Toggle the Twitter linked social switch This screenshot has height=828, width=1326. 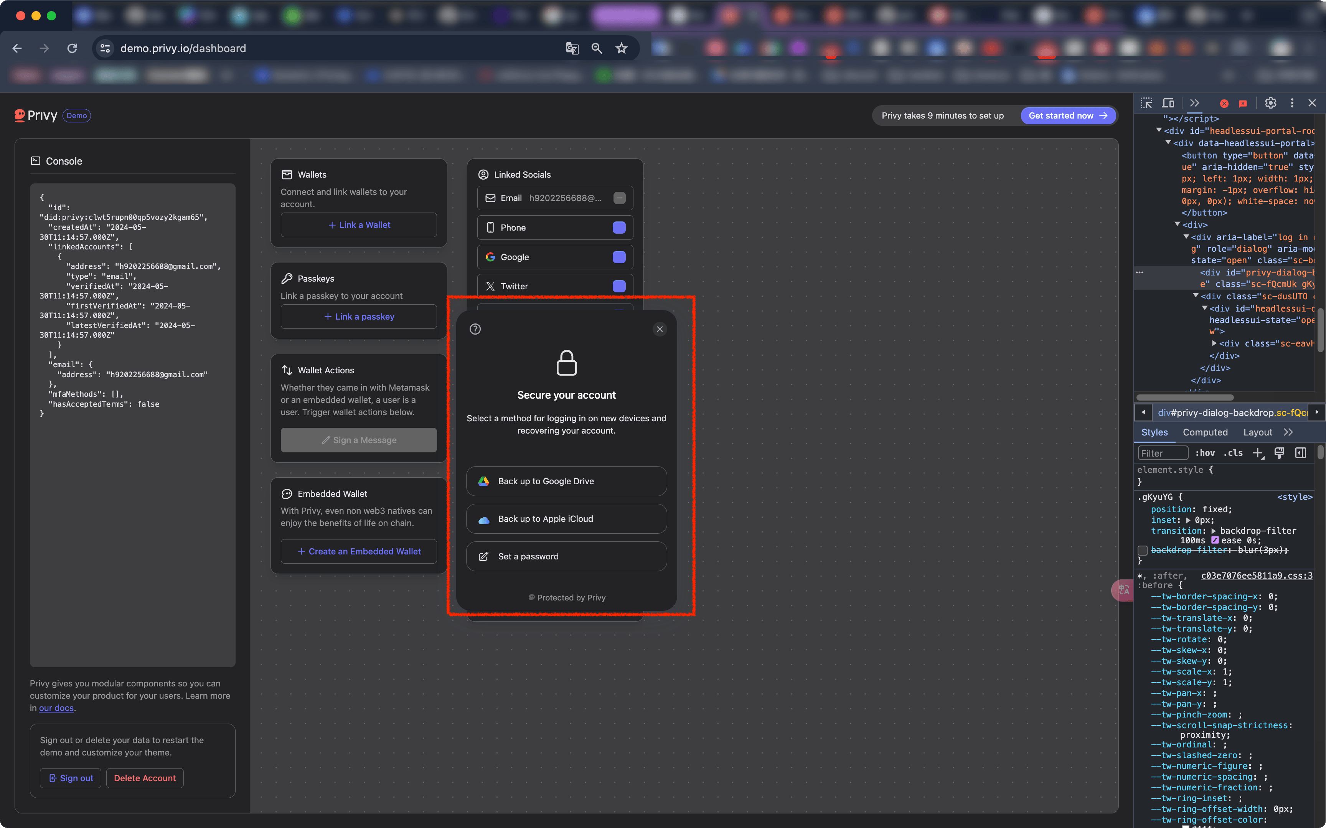[x=619, y=286]
